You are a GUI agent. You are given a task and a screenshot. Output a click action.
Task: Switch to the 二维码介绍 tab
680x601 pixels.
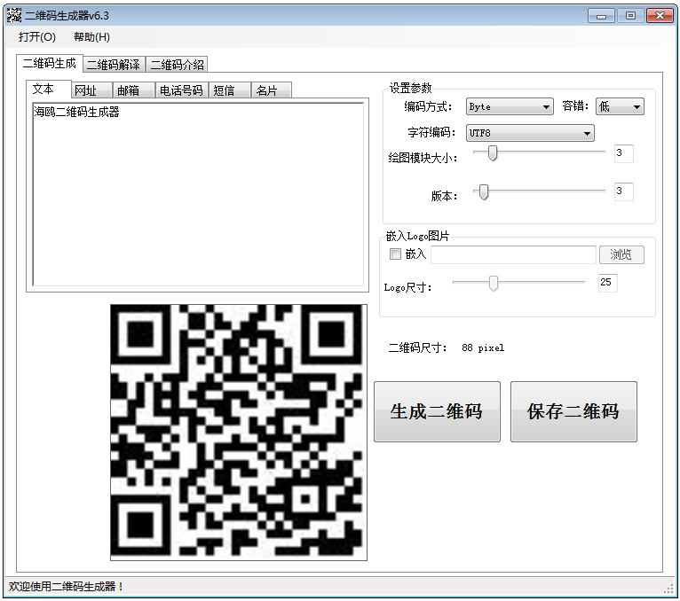[x=177, y=65]
